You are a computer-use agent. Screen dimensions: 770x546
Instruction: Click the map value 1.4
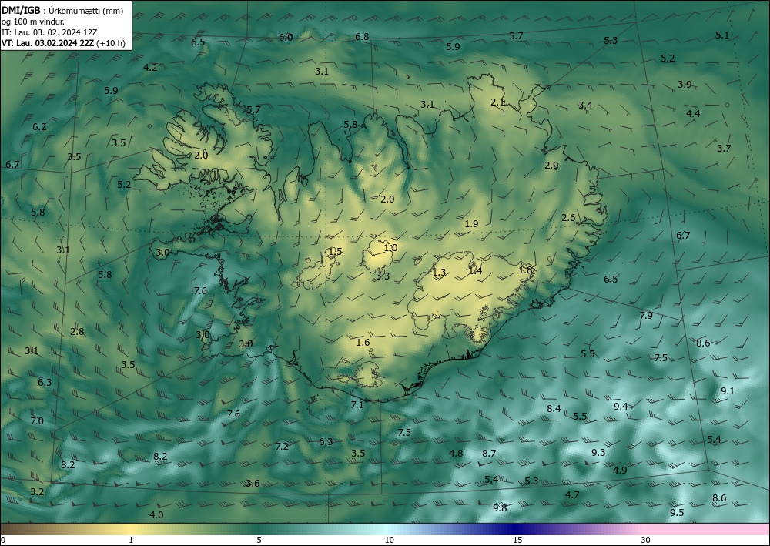[475, 270]
